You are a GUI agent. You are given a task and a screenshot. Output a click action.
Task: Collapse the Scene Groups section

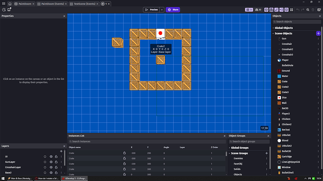[x=229, y=153]
